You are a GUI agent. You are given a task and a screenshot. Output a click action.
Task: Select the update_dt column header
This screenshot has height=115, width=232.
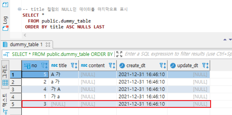click(189, 66)
